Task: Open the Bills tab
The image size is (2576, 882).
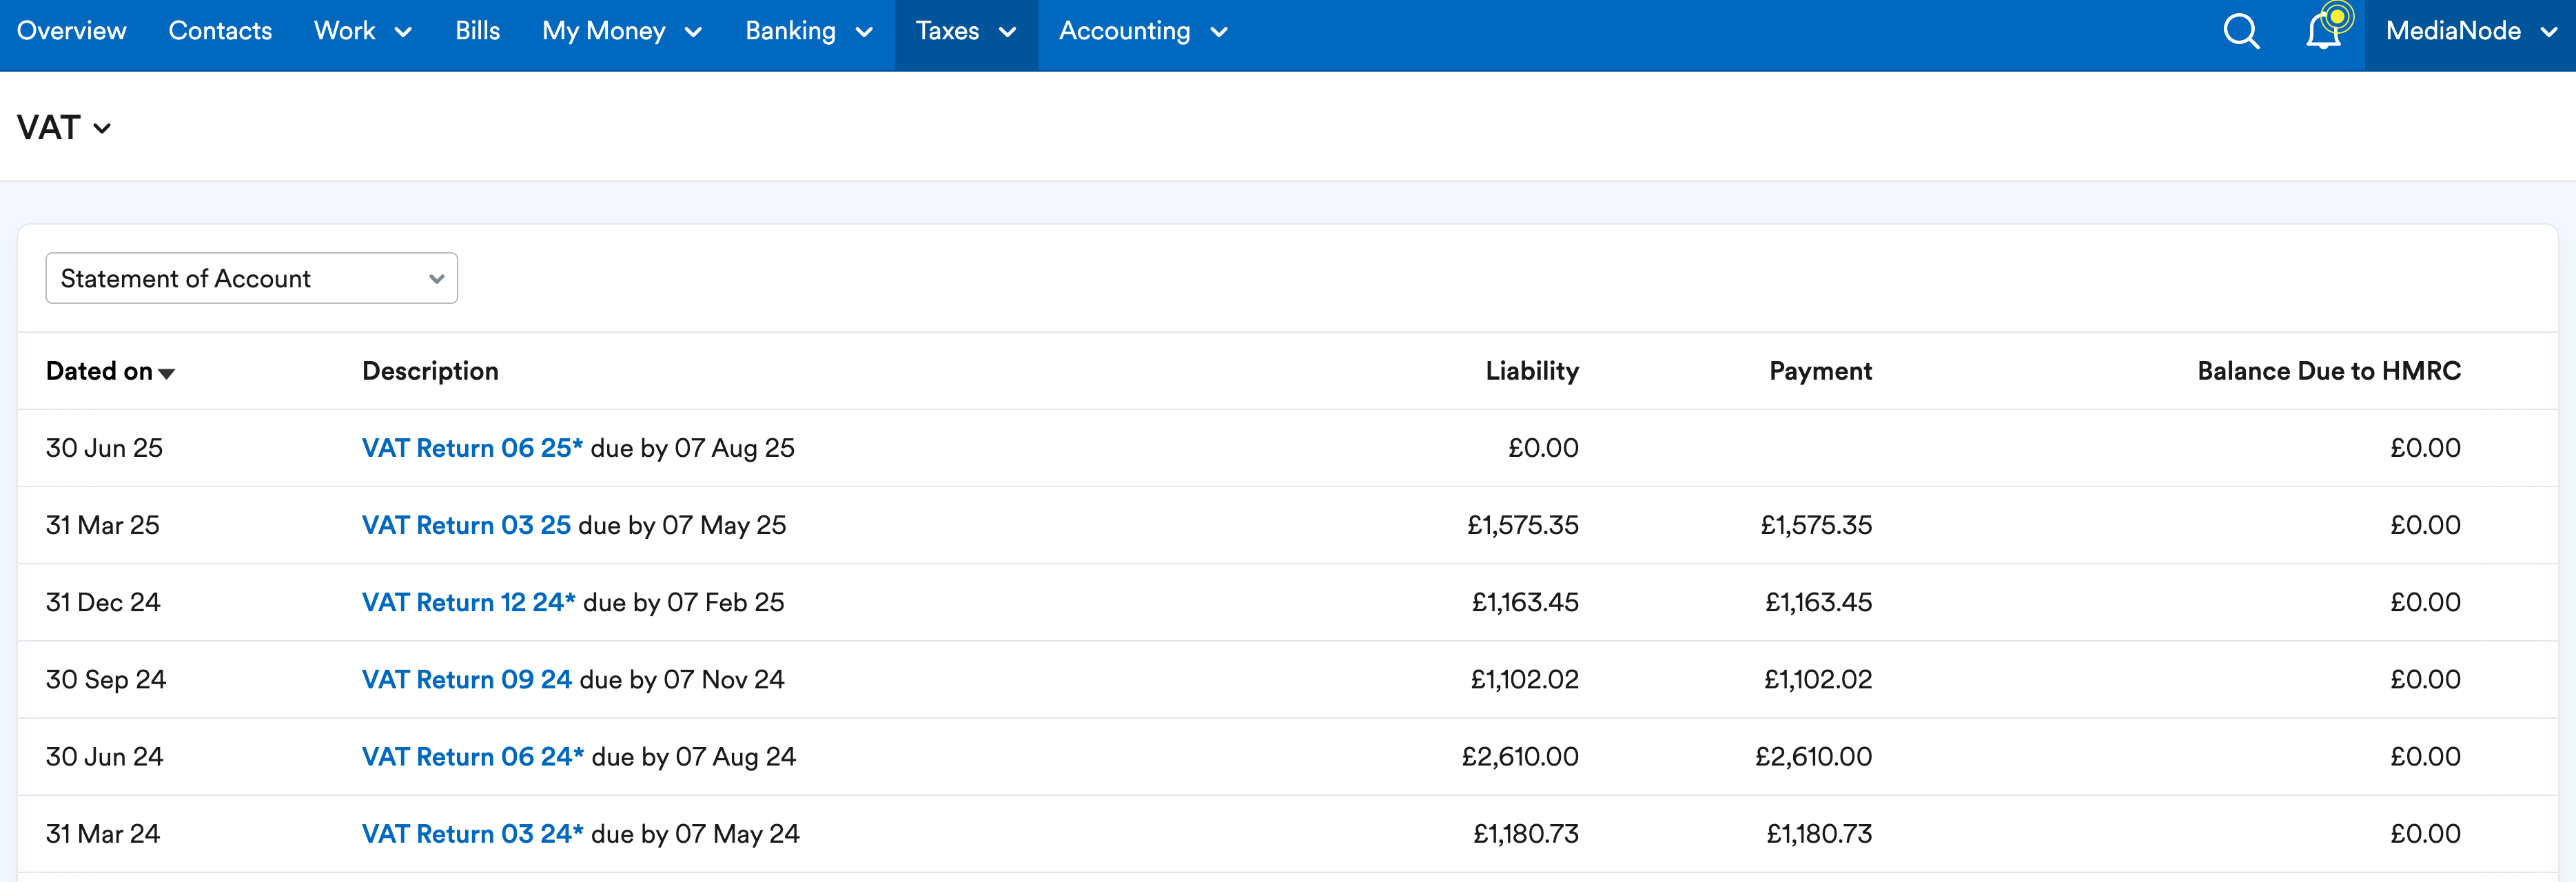Action: (477, 32)
